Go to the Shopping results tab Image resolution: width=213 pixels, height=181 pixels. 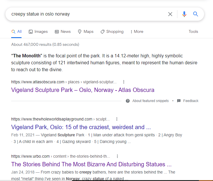[x=112, y=32]
